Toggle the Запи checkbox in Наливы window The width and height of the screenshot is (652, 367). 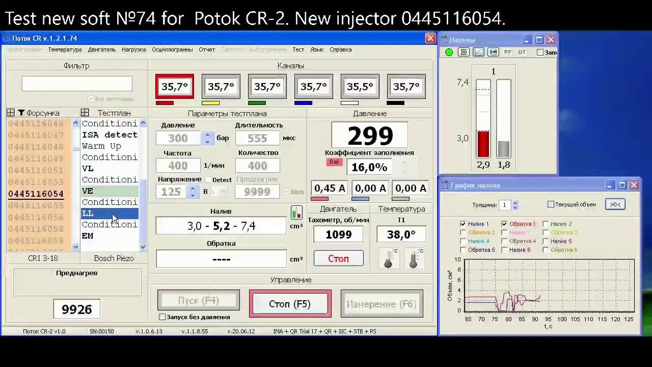540,52
